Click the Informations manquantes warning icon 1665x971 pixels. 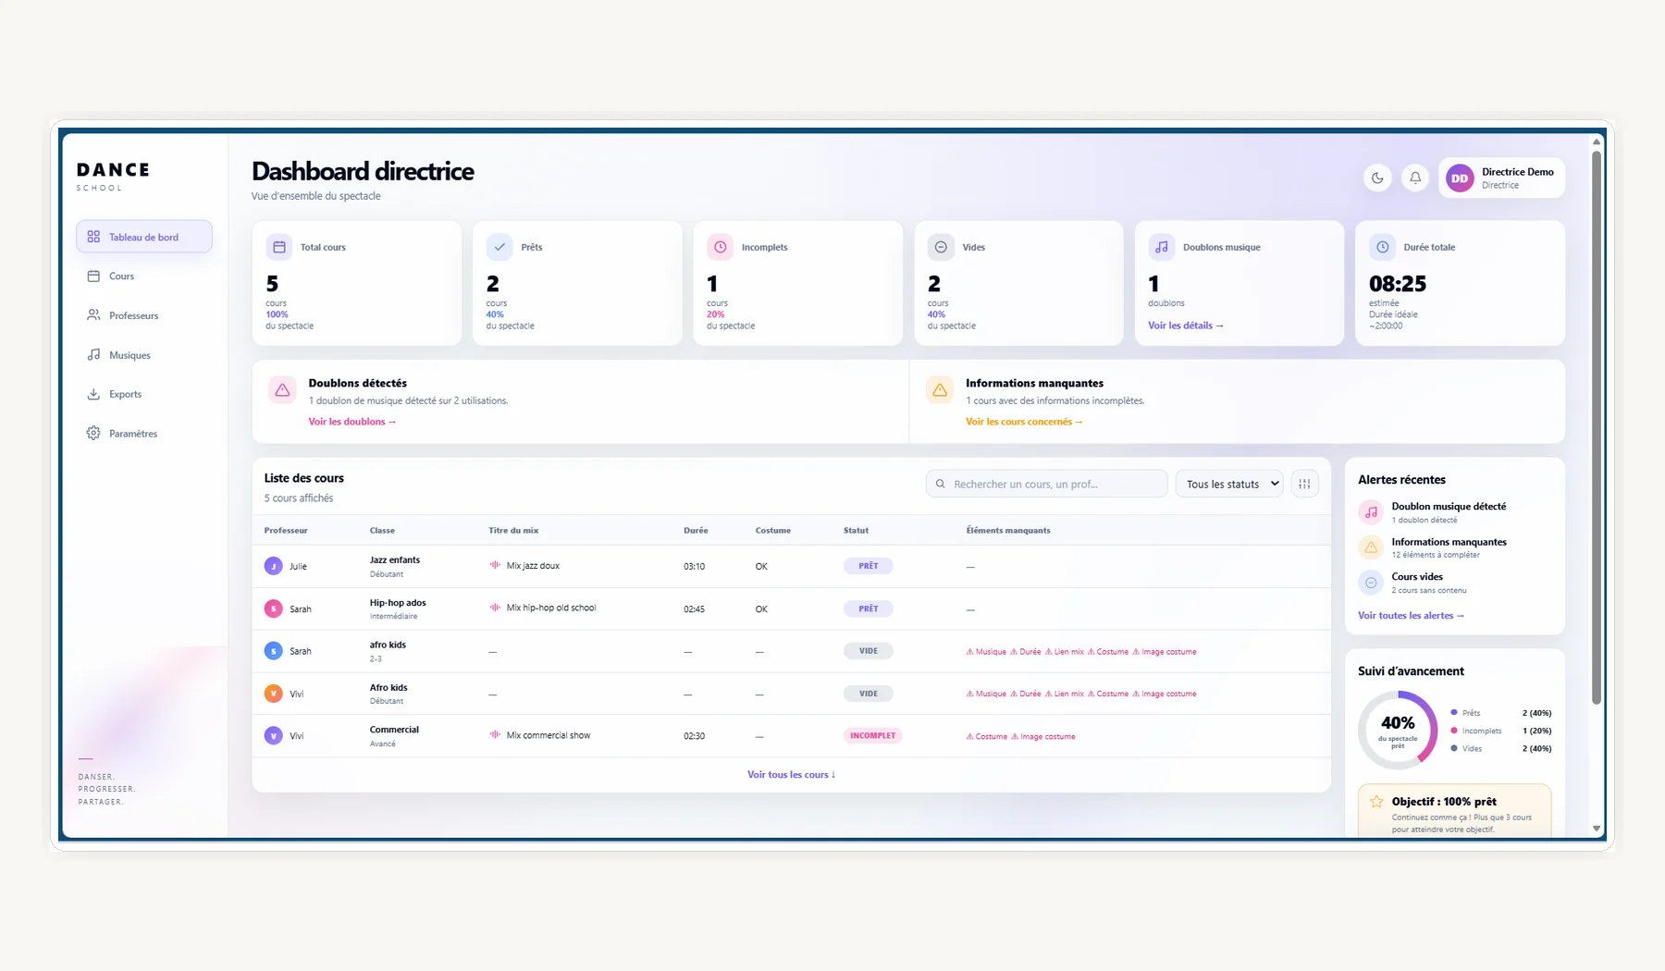[x=940, y=390]
